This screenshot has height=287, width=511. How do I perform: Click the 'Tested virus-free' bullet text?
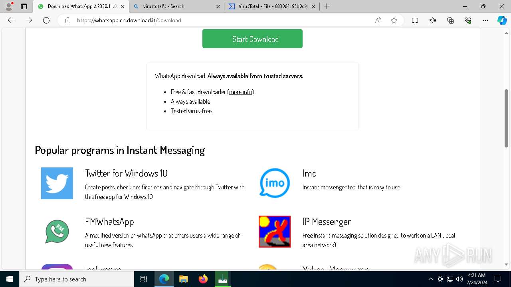tap(191, 111)
